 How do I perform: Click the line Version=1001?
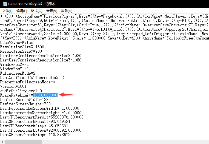point(13,86)
